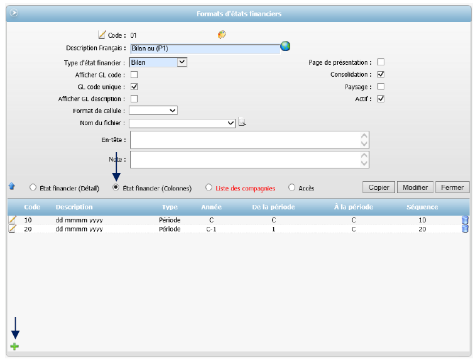Click the pencil edit icon beside Code
Image resolution: width=473 pixels, height=359 pixels.
coord(102,35)
